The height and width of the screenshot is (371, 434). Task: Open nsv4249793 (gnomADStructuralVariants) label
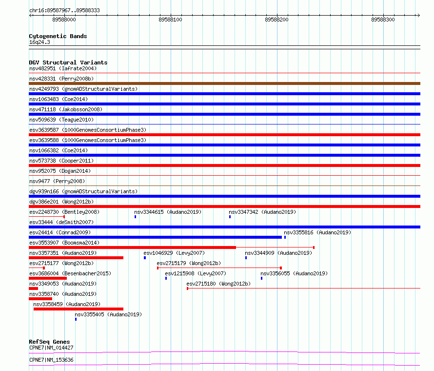tap(83, 89)
